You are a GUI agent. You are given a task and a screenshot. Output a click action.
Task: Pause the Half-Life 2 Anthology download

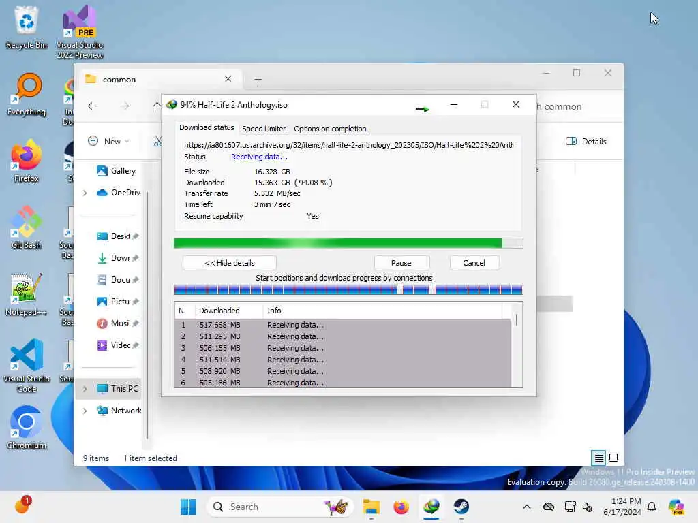click(x=401, y=263)
